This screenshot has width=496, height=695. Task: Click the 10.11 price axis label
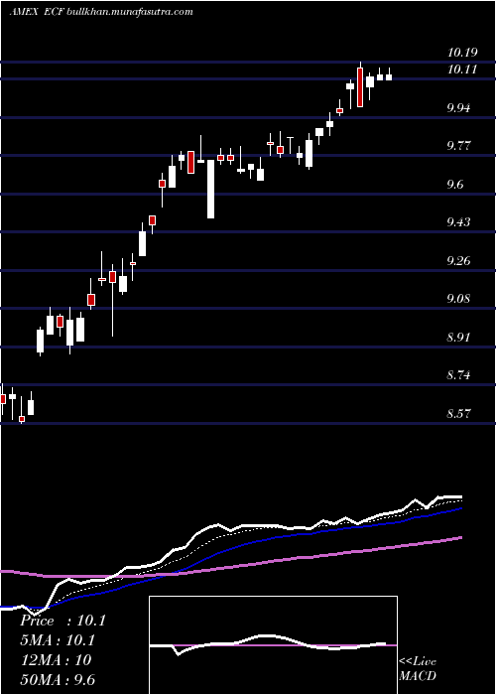tap(462, 69)
